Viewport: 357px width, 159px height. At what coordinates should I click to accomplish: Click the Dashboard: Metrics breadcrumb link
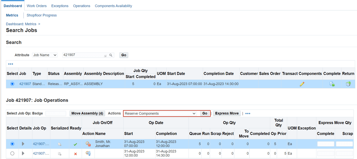pyautogui.click(x=21, y=24)
